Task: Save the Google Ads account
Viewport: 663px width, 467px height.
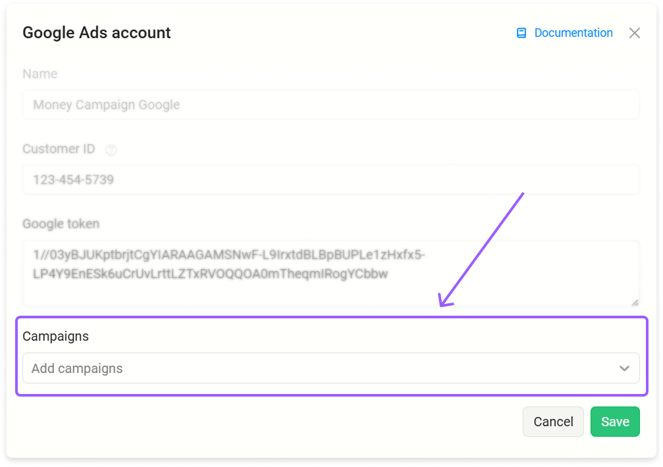Action: coord(615,422)
